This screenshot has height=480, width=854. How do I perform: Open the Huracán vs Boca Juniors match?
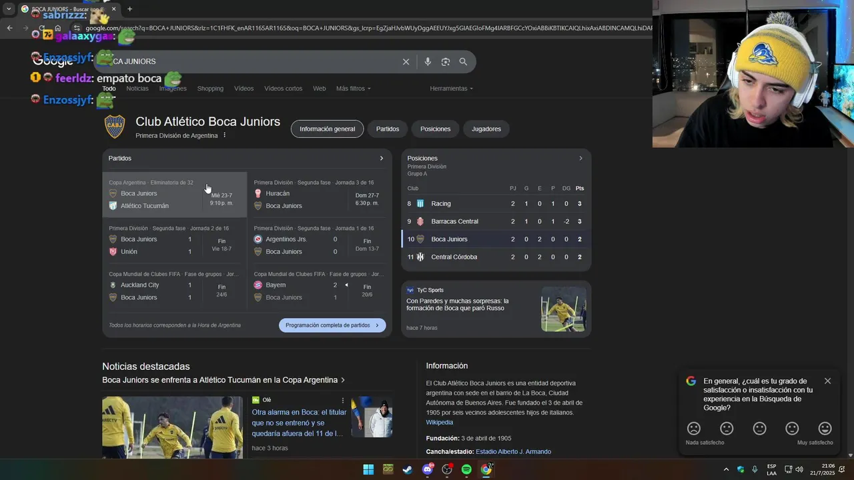(x=319, y=195)
